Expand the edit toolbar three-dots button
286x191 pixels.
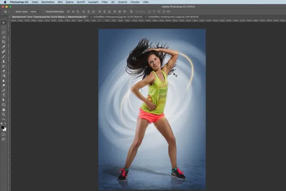coord(3,119)
